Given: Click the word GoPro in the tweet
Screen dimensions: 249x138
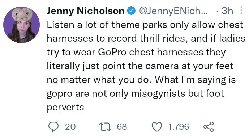Looking at the screenshot, I should tap(112, 52).
